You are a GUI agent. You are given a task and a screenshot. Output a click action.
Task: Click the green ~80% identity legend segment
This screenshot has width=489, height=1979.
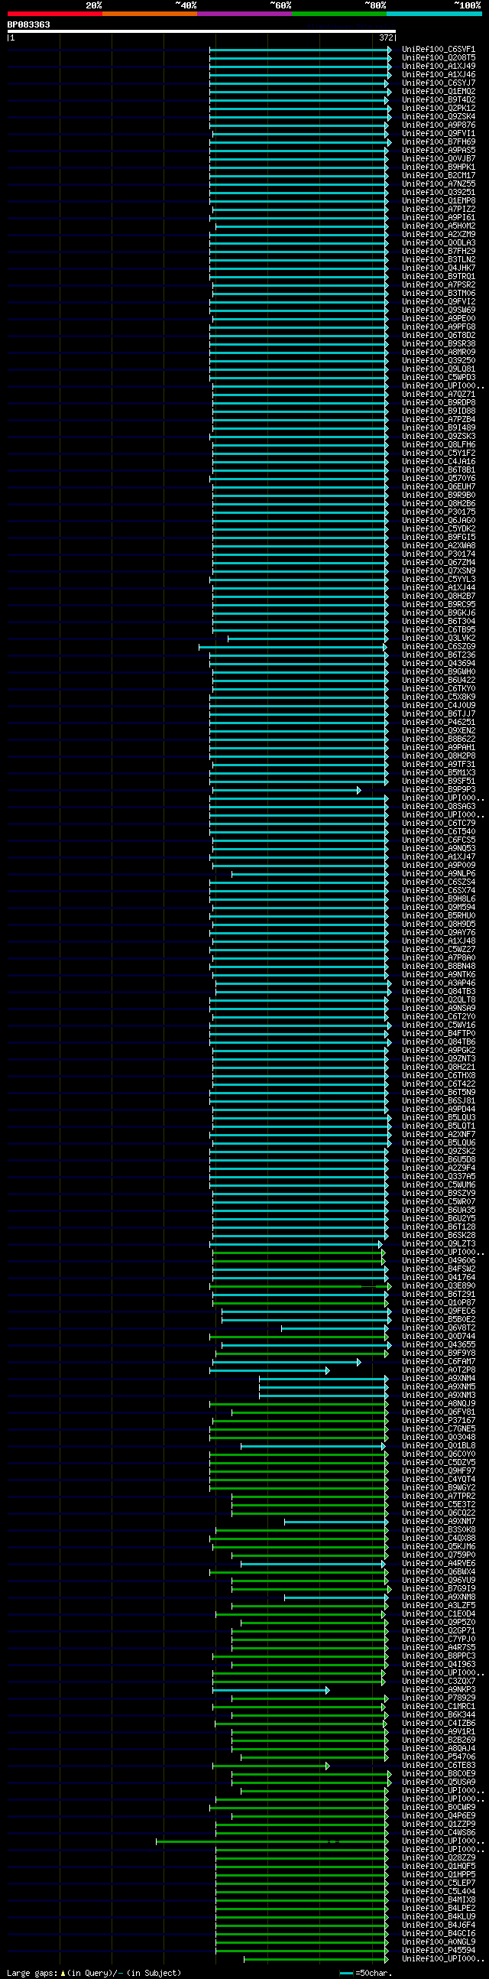338,14
